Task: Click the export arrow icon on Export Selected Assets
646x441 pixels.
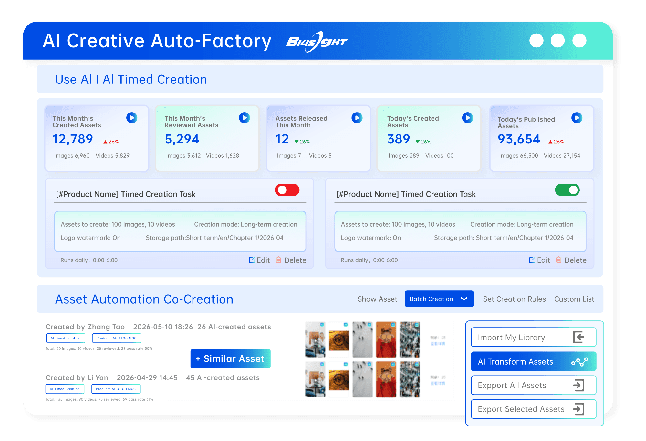Action: click(579, 409)
